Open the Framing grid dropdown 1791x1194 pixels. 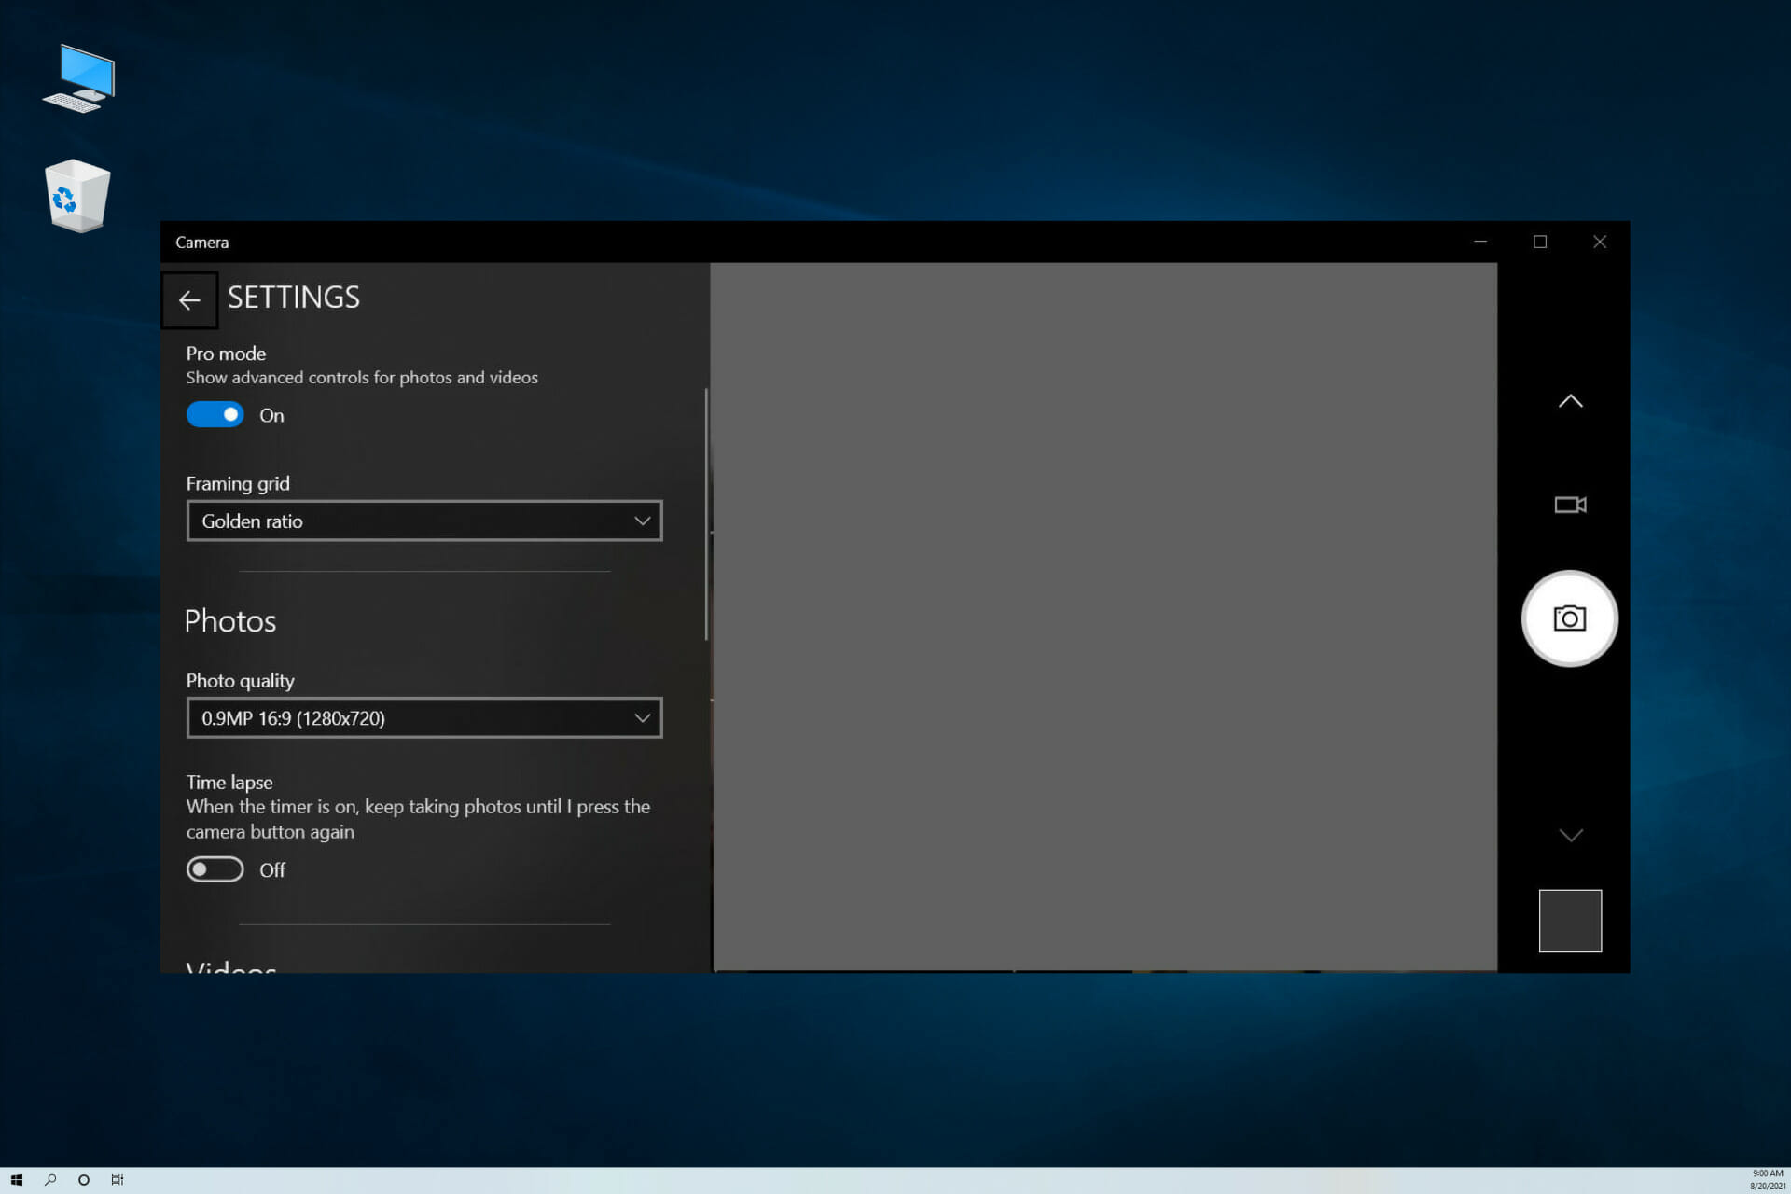click(x=424, y=521)
